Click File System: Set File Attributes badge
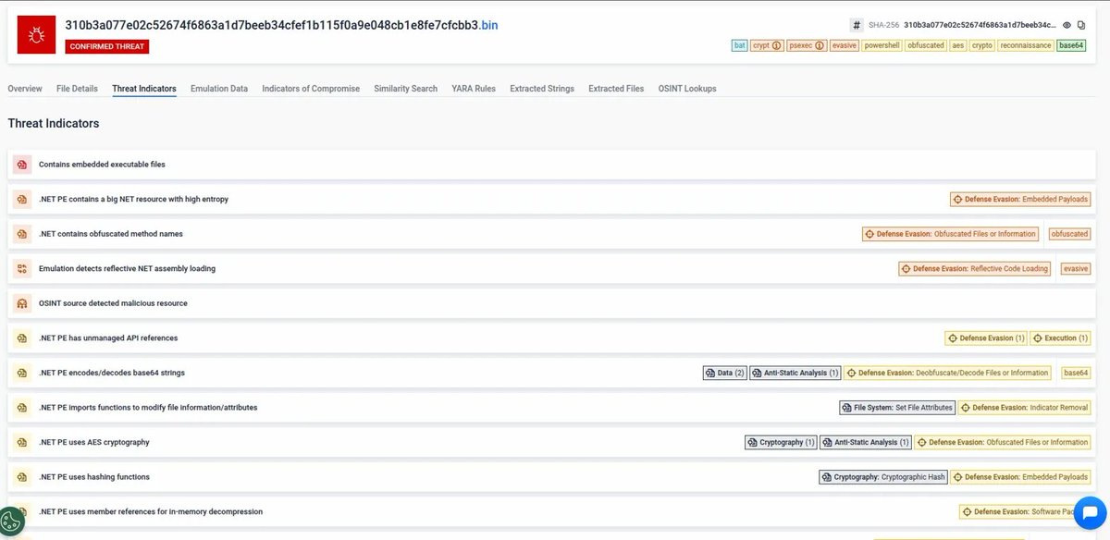 coord(897,407)
